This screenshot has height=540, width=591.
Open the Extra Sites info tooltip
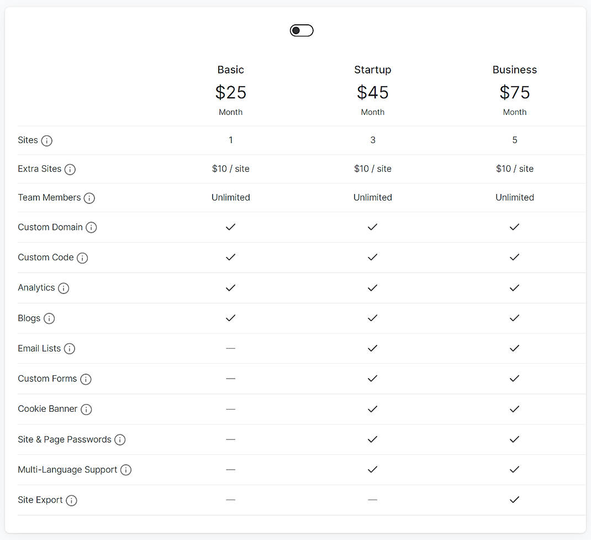click(70, 169)
